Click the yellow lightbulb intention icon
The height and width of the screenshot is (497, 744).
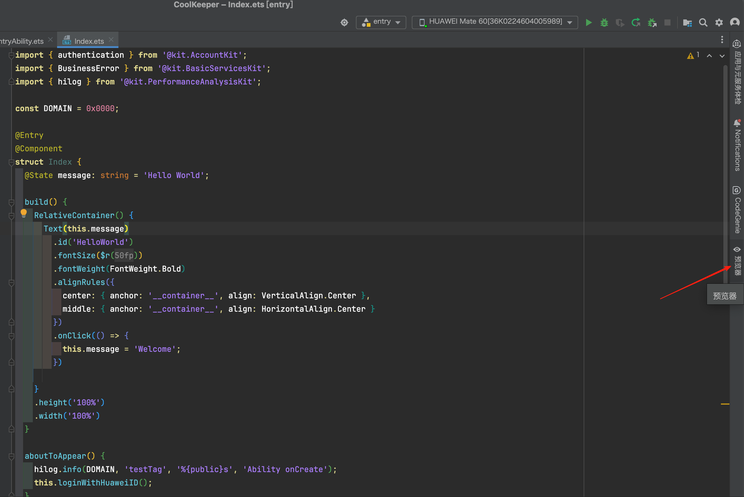(24, 213)
